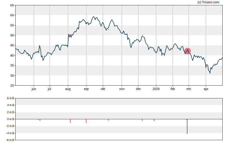Click the 'dec' x-axis label
227x144 pixels.
[x=138, y=89]
